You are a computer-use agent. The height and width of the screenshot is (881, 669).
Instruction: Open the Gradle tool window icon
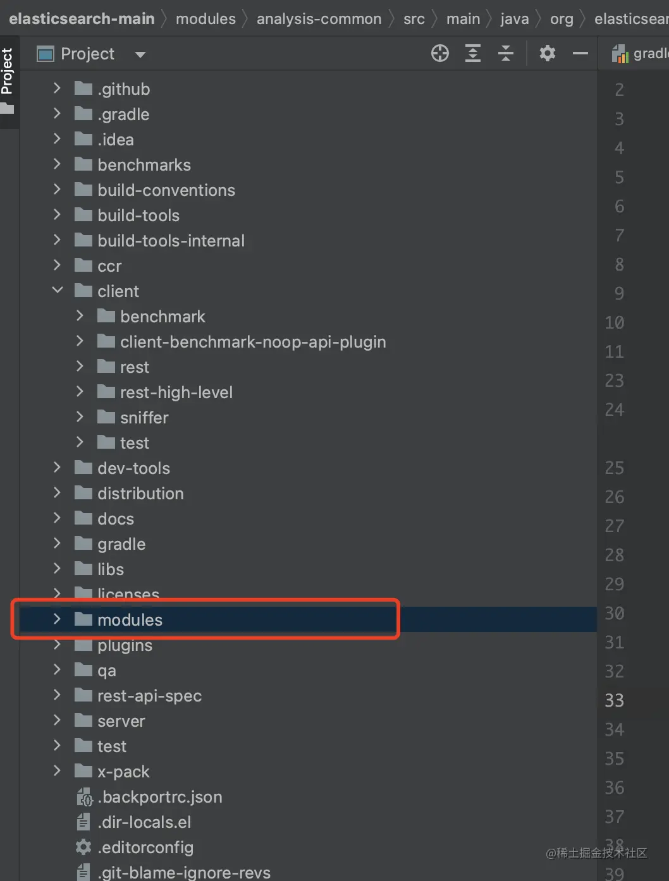tap(620, 53)
